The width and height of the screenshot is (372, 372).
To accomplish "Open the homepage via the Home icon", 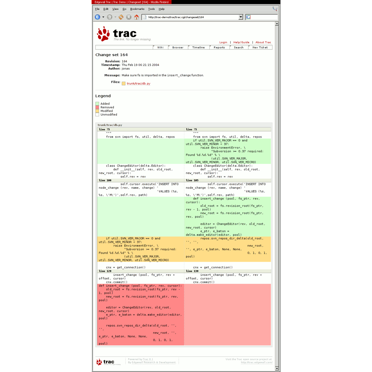I will [x=136, y=17].
